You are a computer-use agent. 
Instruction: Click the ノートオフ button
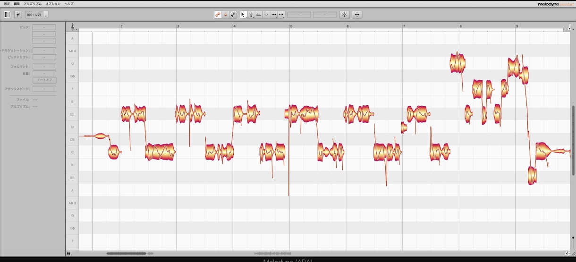pos(44,80)
